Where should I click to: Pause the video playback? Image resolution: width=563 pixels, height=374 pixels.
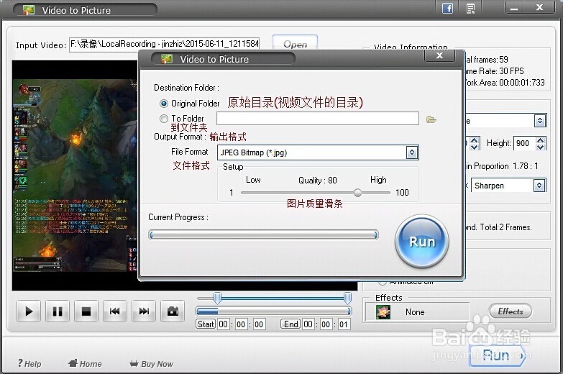coord(58,311)
